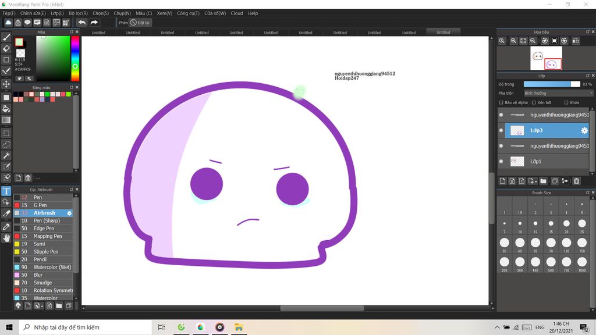Switch the ENG input language
This screenshot has height=335, width=596.
tap(540, 327)
